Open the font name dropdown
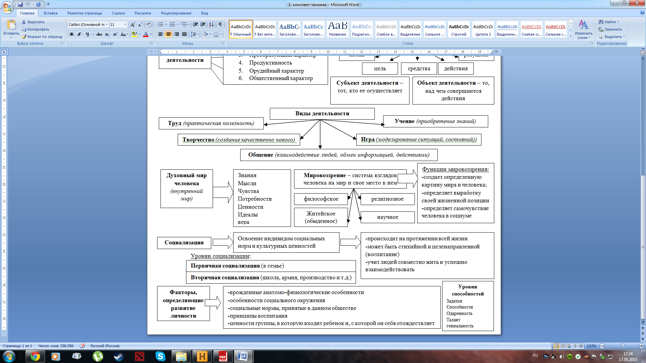 (x=107, y=25)
